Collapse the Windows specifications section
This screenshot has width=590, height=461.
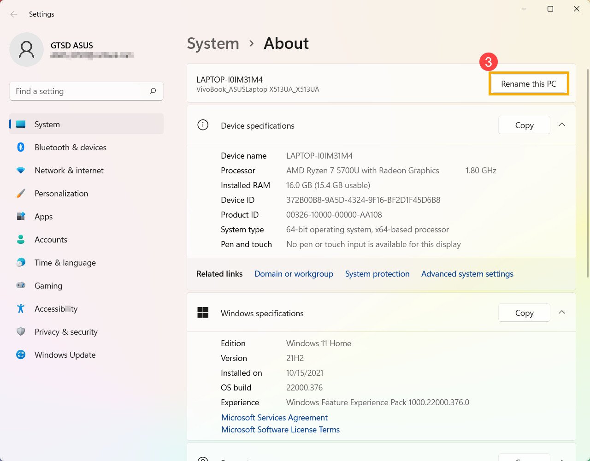coord(562,313)
